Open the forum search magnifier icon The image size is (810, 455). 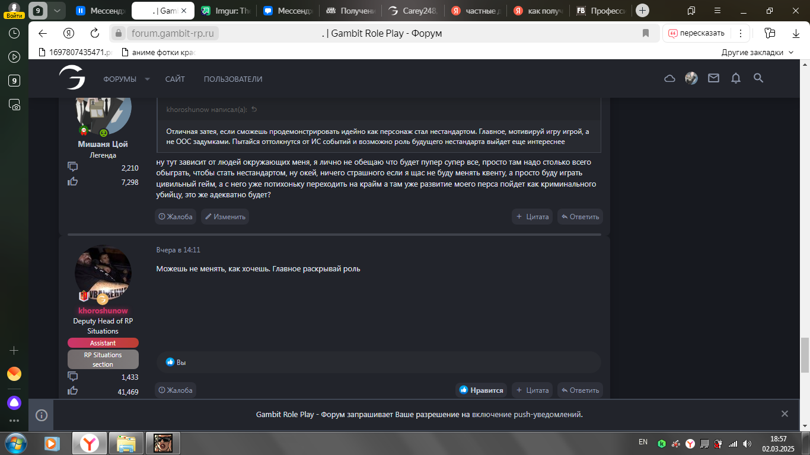pos(758,78)
